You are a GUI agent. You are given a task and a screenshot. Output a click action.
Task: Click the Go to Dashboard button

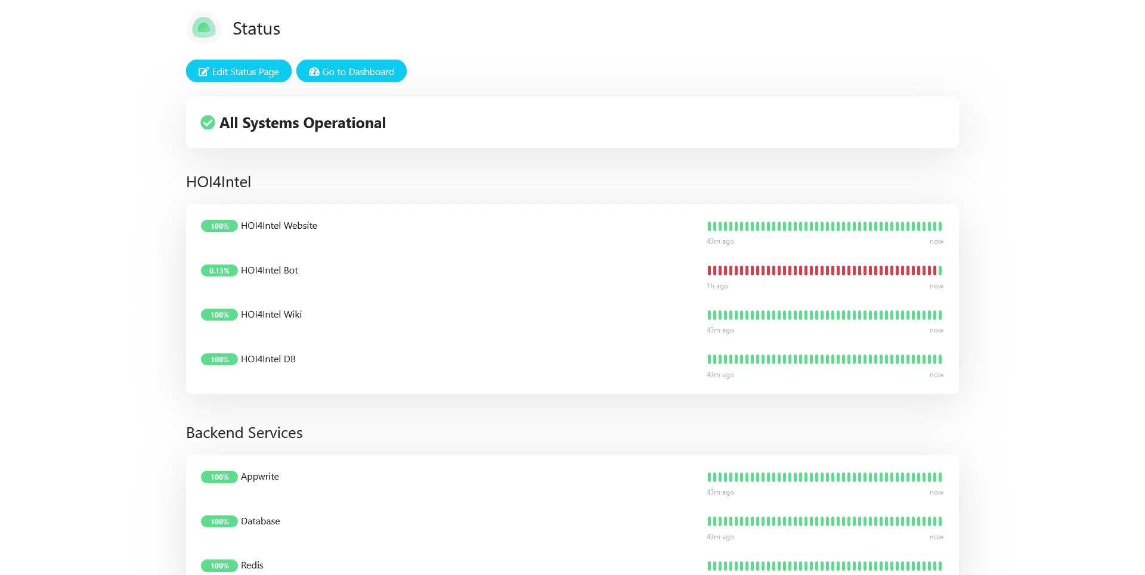(351, 71)
